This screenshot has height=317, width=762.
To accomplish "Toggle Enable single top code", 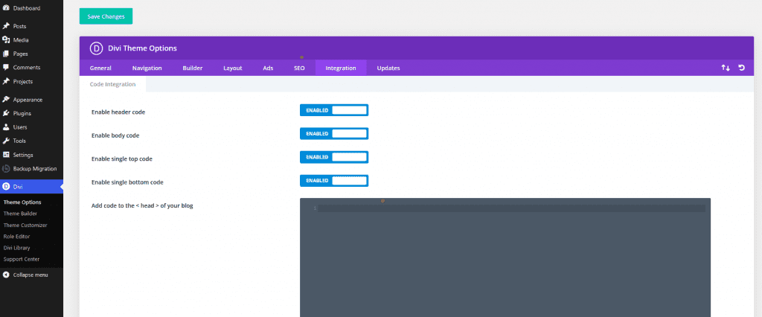I will point(334,157).
